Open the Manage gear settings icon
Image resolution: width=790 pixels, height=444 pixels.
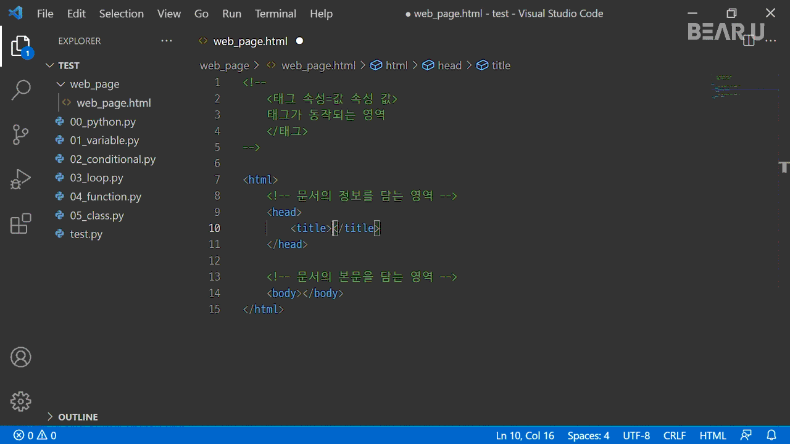coord(20,401)
